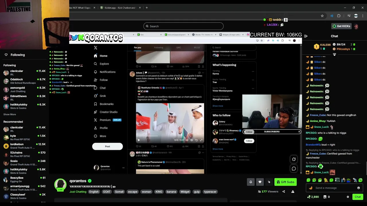Report the stream using warning triangle
Image resolution: width=367 pixels, height=206 pixels.
(x=293, y=192)
